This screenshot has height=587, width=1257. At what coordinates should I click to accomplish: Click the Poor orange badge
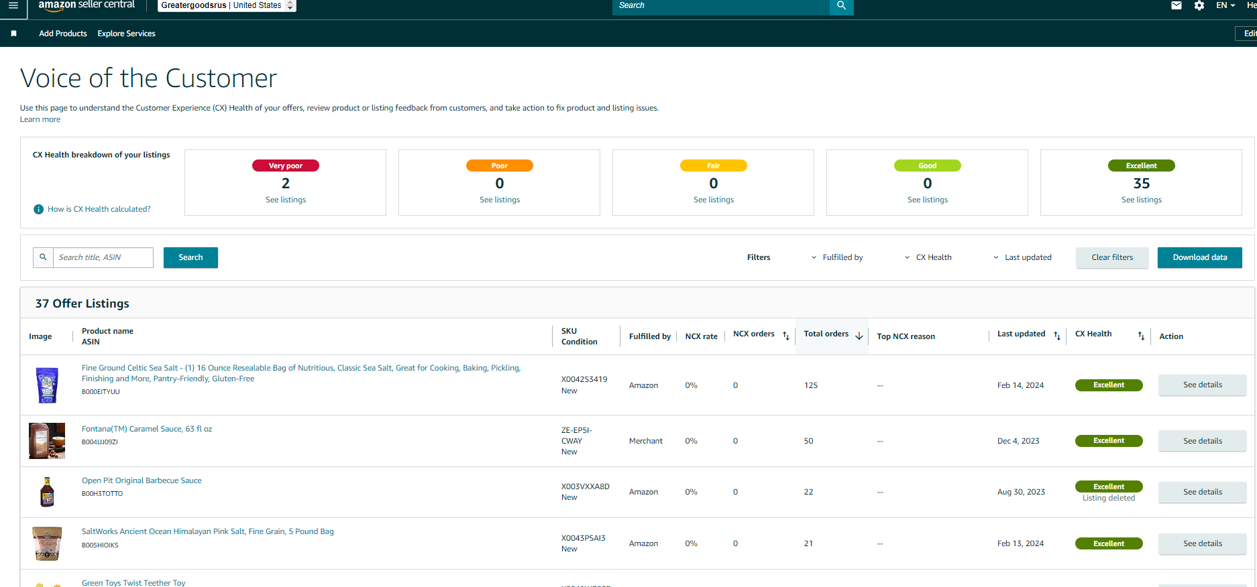(x=500, y=166)
